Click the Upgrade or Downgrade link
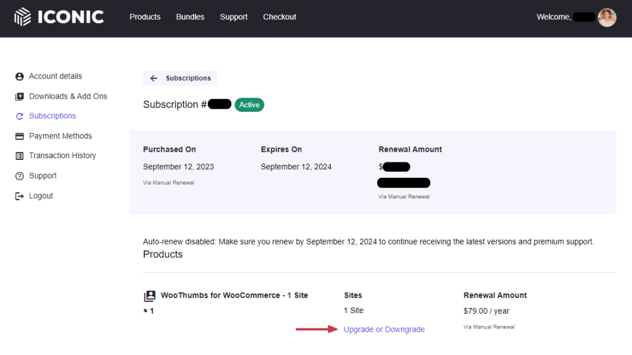This screenshot has height=355, width=632. [x=384, y=330]
